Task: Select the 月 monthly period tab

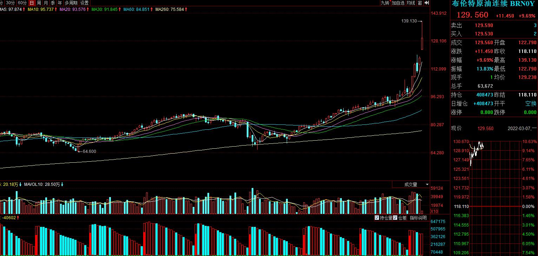Action: (x=46, y=3)
